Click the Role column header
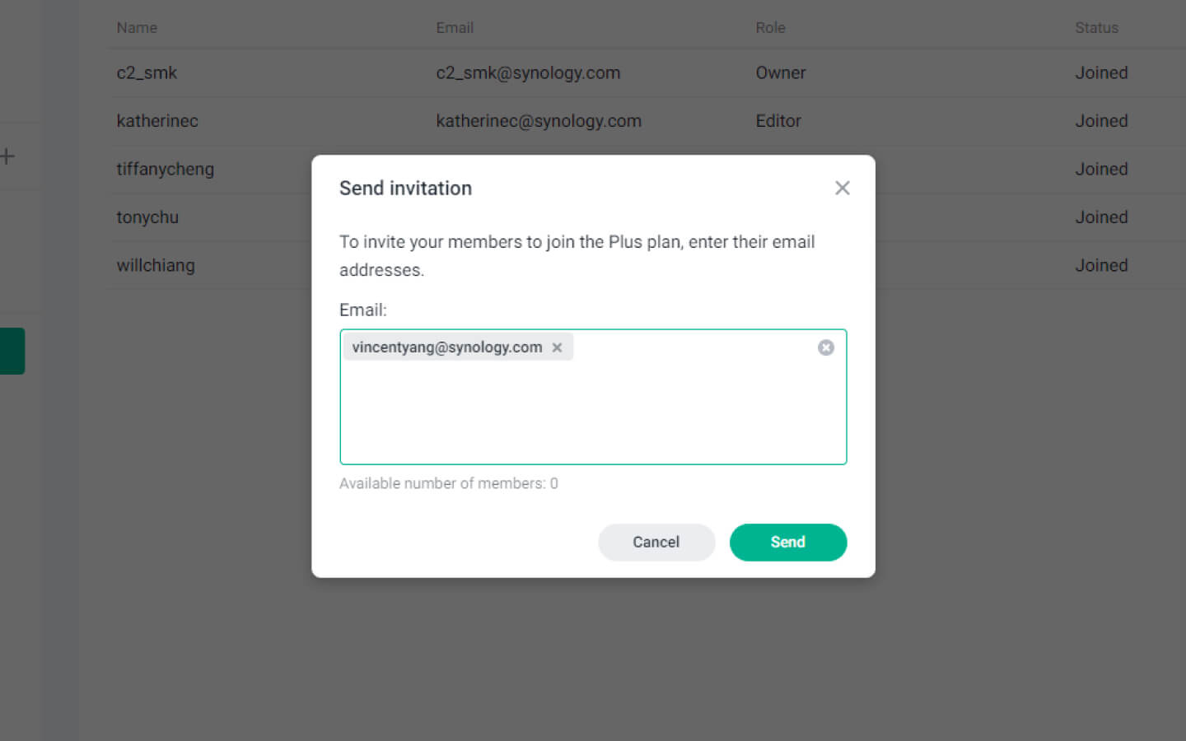 (770, 28)
